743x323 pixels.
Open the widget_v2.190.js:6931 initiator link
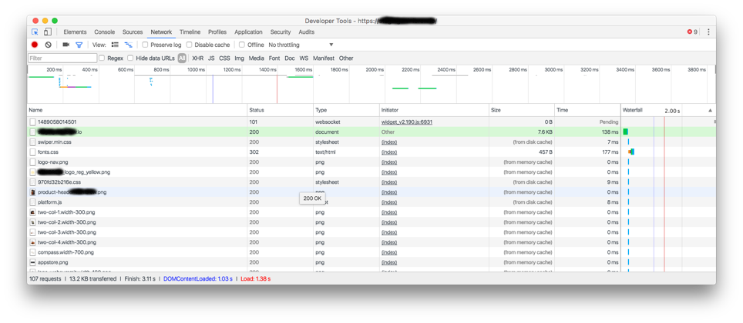click(406, 122)
